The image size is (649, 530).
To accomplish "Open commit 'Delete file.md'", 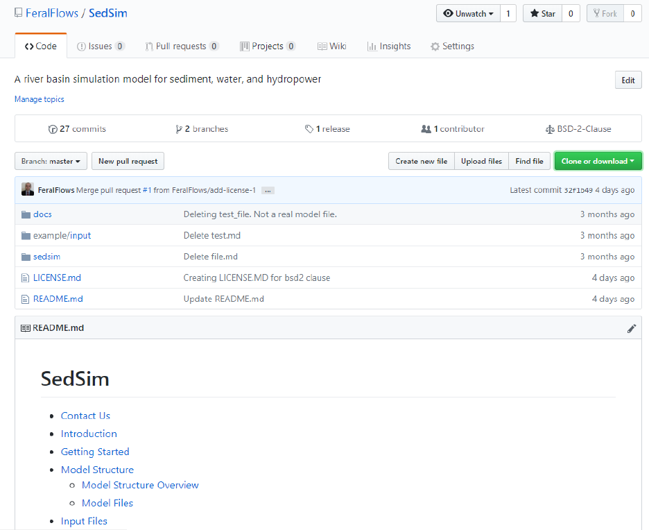I will click(x=211, y=256).
